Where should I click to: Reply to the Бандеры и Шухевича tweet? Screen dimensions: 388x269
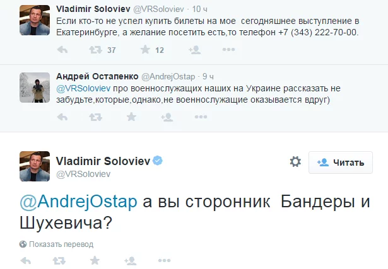(x=26, y=260)
